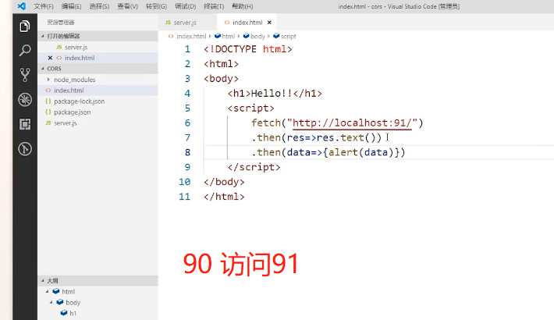
Task: Collapse the html node in outline
Action: pyautogui.click(x=47, y=291)
